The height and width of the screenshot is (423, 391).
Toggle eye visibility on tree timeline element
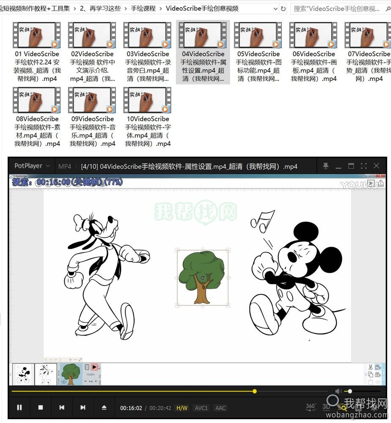pos(63,382)
